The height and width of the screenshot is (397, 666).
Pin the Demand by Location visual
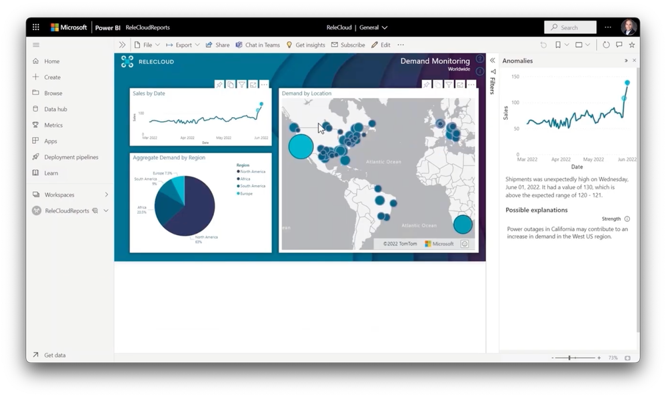point(427,85)
